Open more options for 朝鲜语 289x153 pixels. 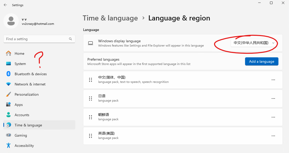click(273, 117)
